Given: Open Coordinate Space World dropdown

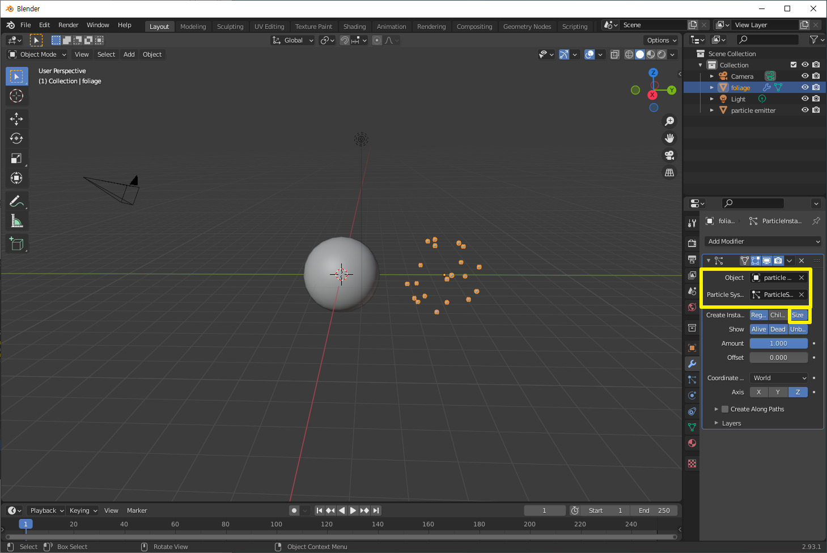Looking at the screenshot, I should click(x=779, y=378).
